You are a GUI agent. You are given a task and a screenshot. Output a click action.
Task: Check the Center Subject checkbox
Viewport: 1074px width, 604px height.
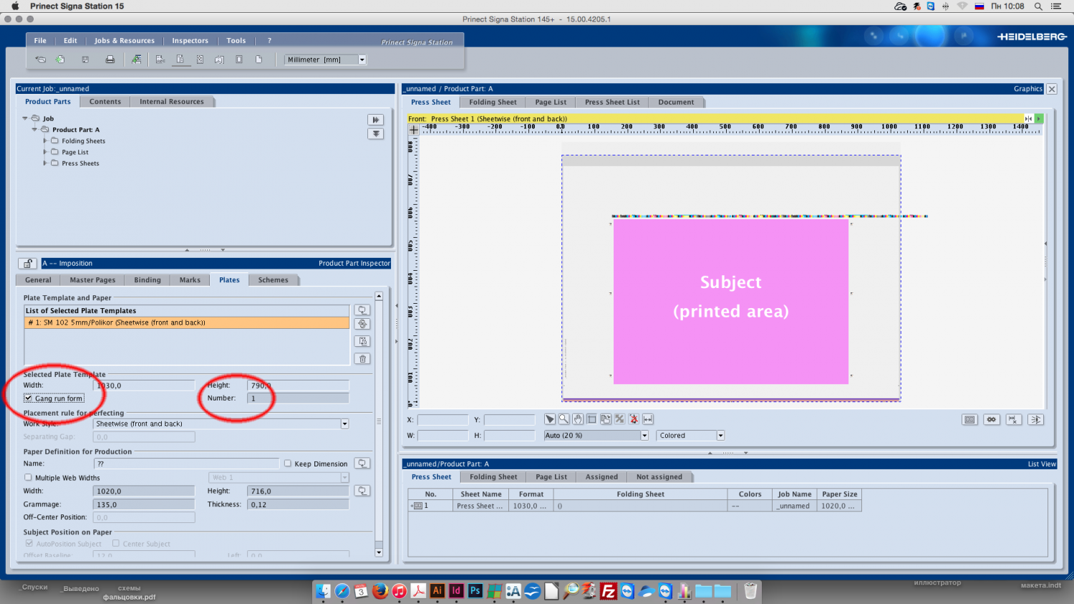116,544
